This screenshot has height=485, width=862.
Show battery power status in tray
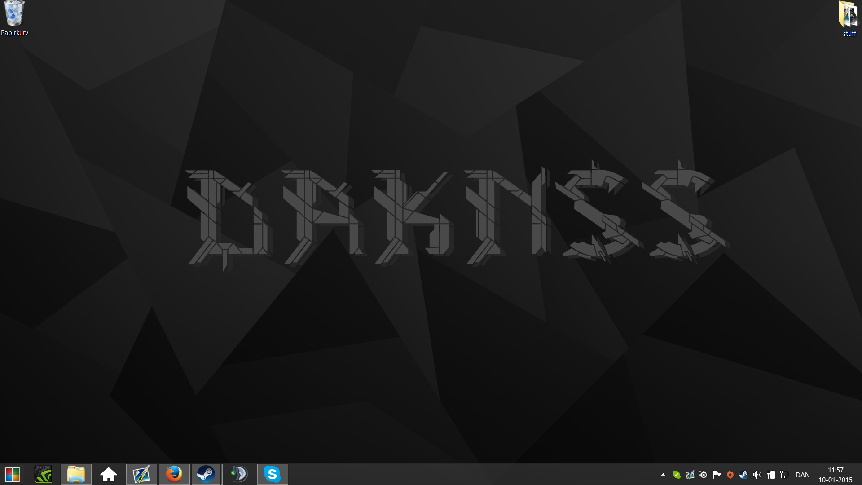tap(771, 475)
